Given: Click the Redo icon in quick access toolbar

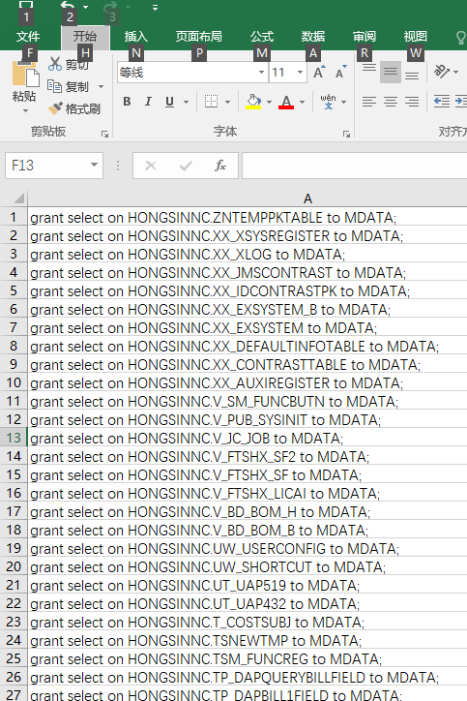Looking at the screenshot, I should [110, 6].
